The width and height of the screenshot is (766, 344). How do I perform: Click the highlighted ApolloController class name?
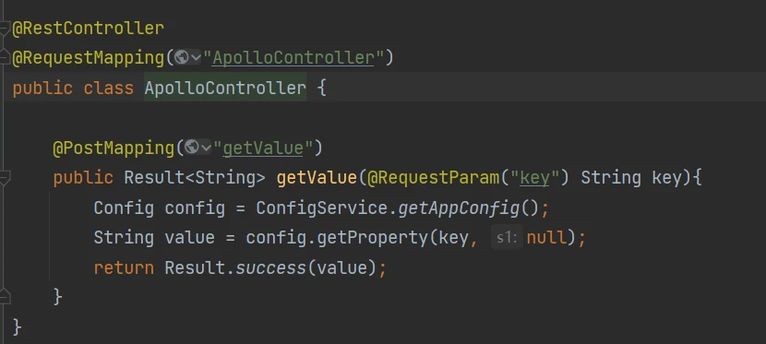pos(225,88)
